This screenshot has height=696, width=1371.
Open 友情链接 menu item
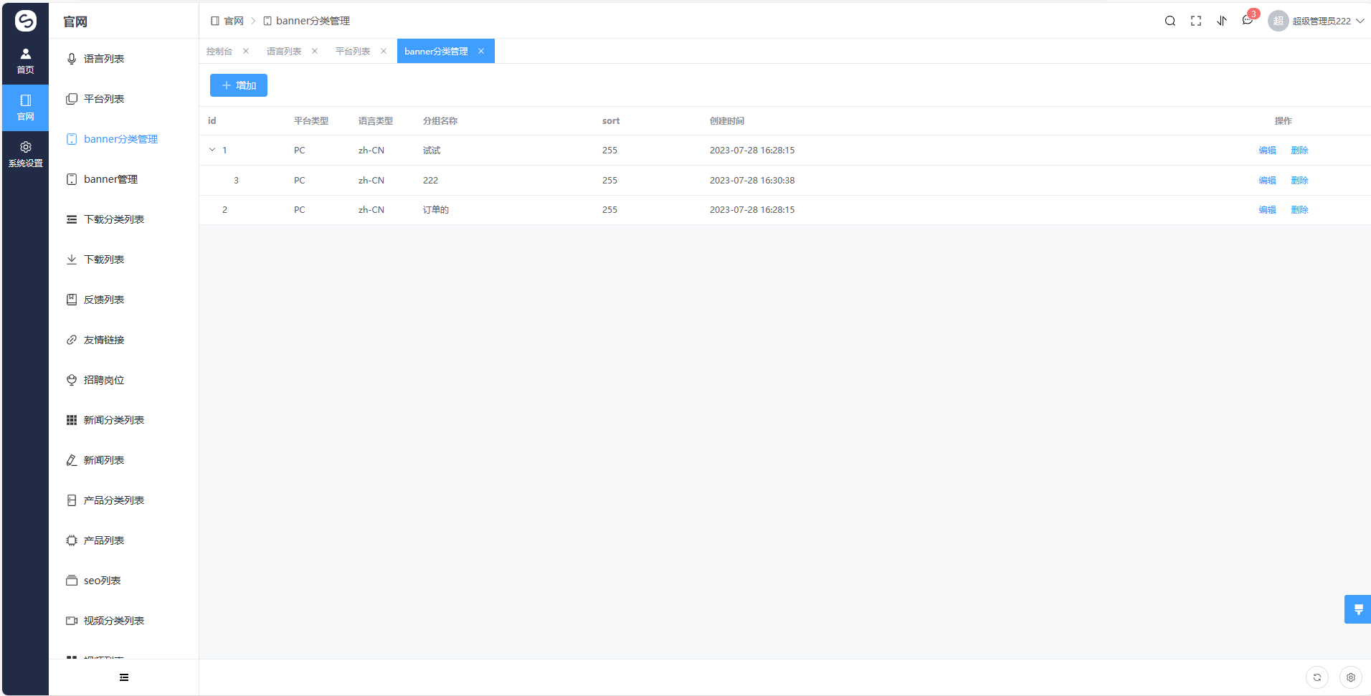tap(123, 340)
